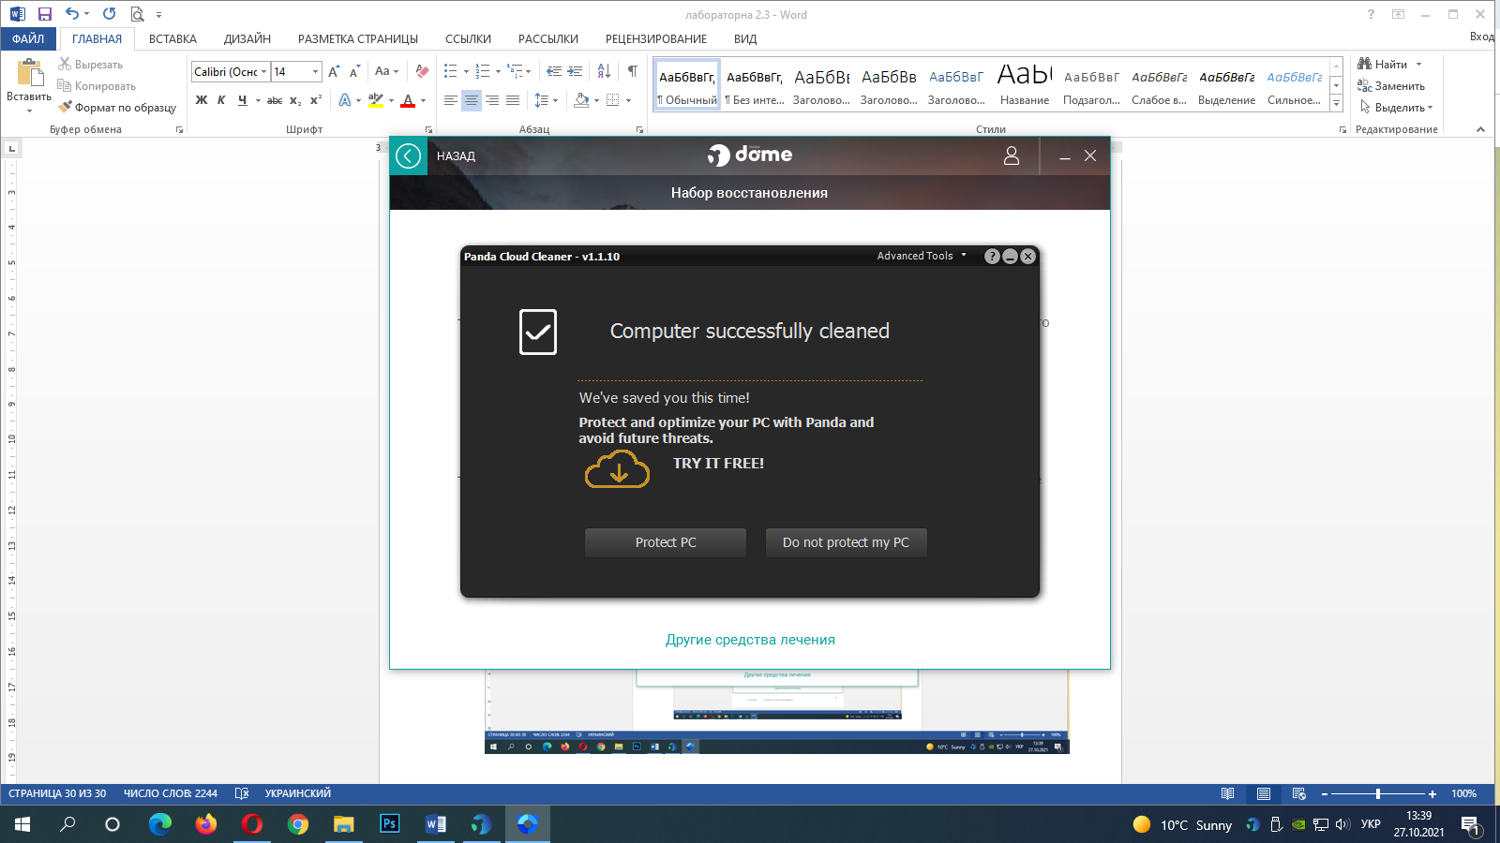Image resolution: width=1500 pixels, height=843 pixels.
Task: Open the ФАЙЛ (File) tab
Action: pyautogui.click(x=28, y=38)
